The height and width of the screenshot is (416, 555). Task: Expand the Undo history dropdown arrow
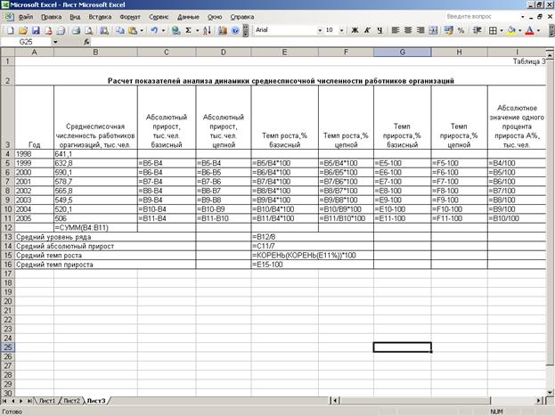pos(163,30)
